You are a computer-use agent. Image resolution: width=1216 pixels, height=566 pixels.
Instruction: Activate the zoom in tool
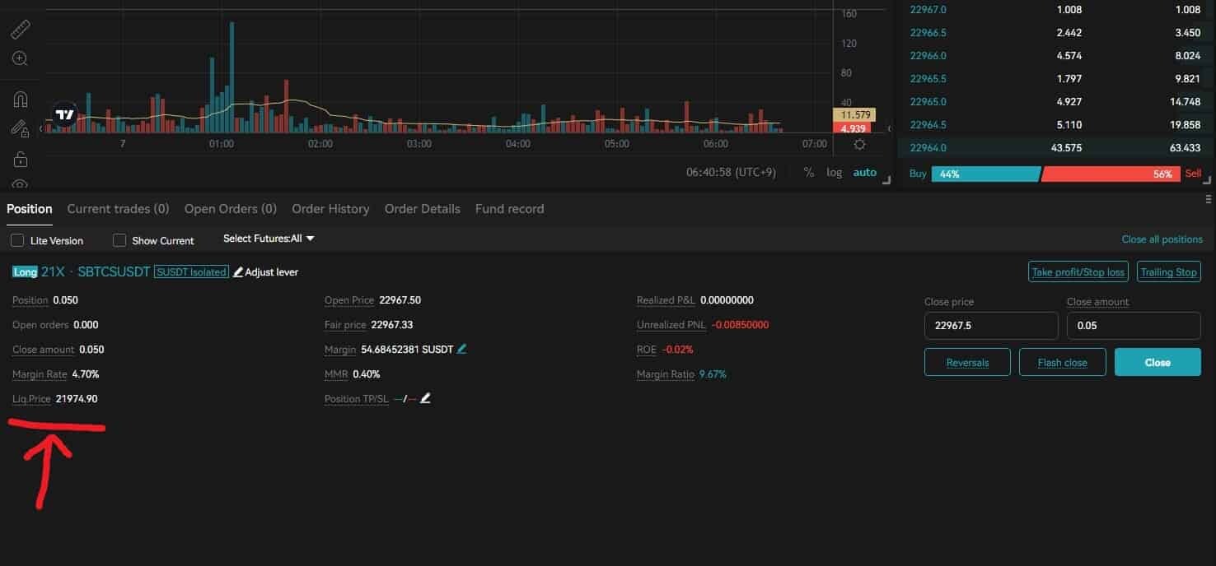pos(20,59)
